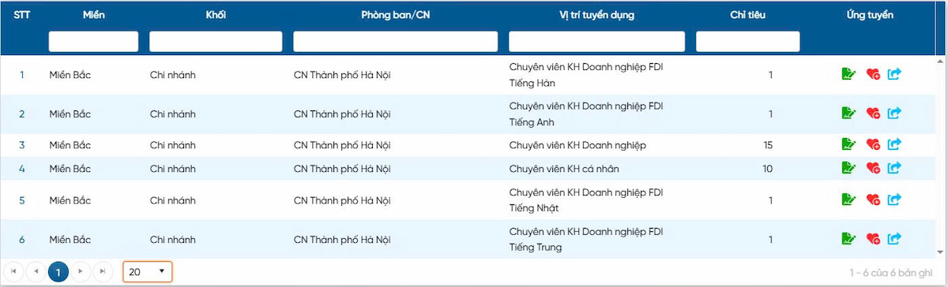Click the Phòng ban/CN column header
Image resolution: width=948 pixels, height=287 pixels.
point(395,15)
